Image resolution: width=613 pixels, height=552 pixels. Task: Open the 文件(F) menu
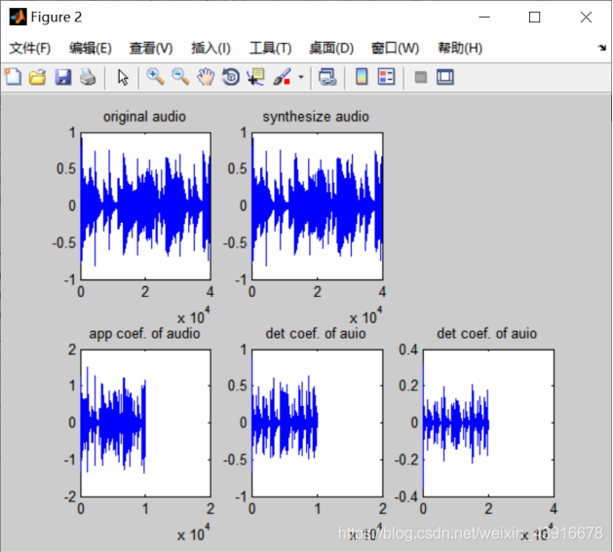tap(29, 49)
